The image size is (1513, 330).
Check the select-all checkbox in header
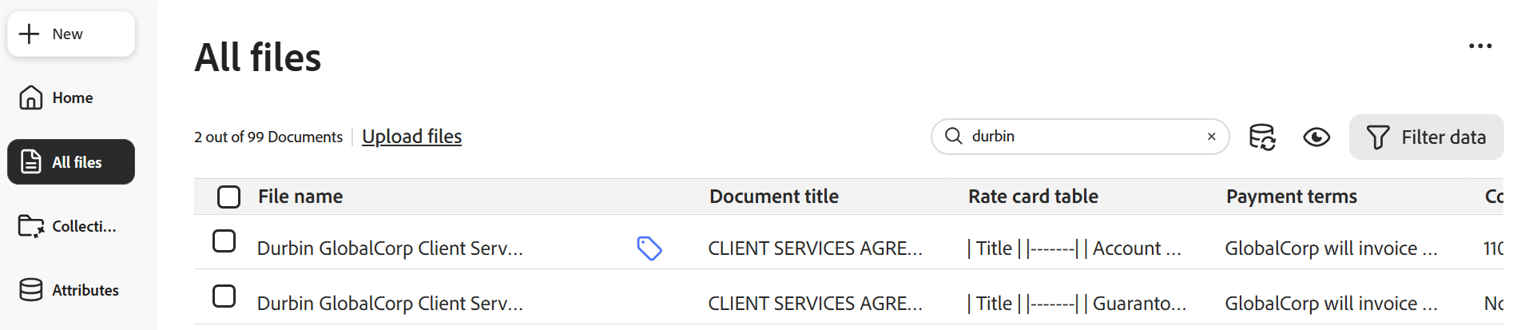tap(229, 197)
